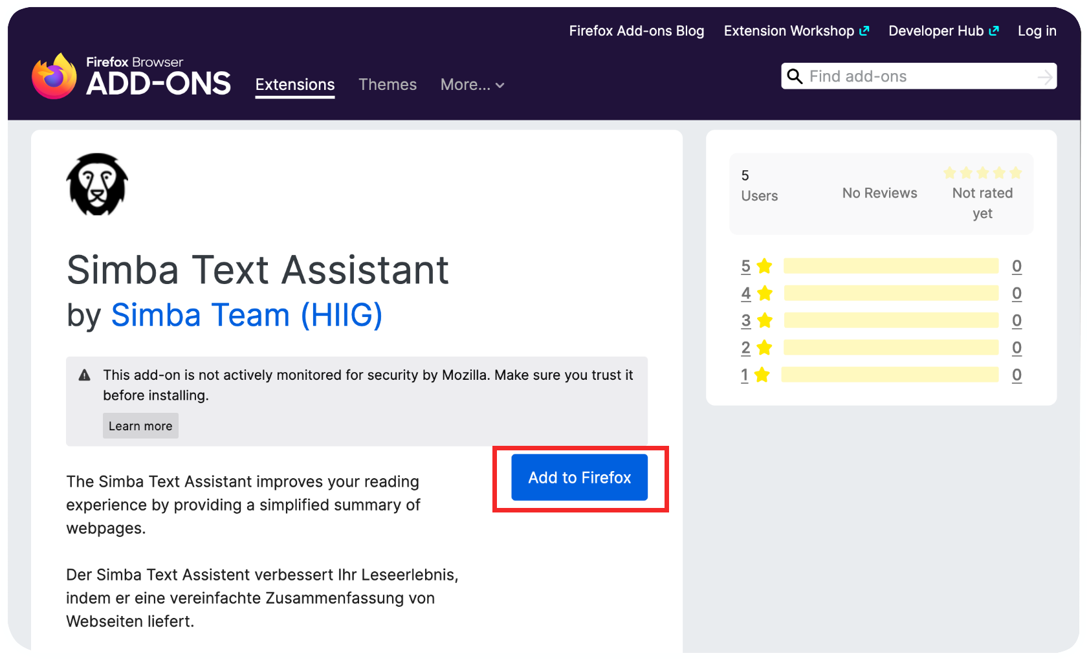Click the Find add-ons search field
Viewport: 1089px width, 660px height.
[919, 76]
